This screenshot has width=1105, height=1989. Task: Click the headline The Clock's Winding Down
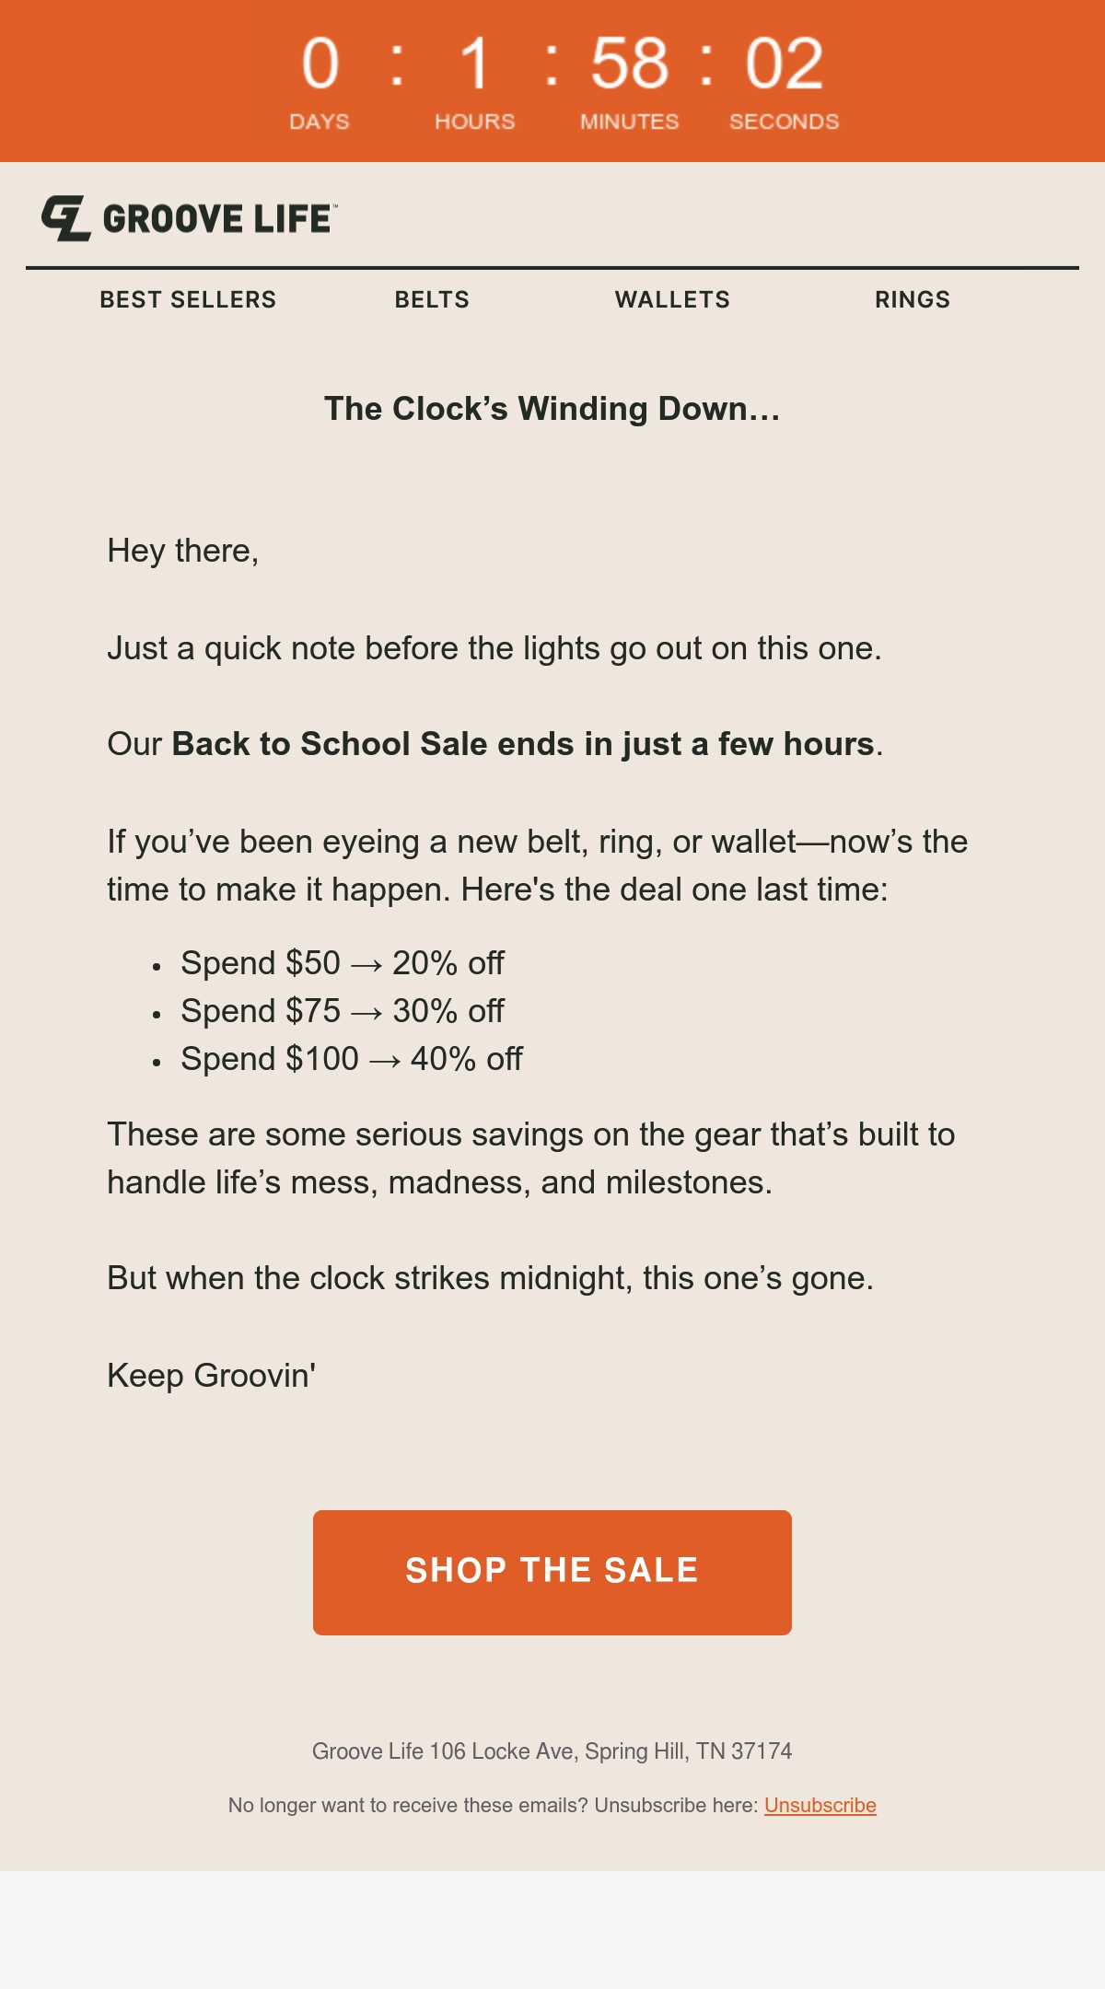point(552,409)
